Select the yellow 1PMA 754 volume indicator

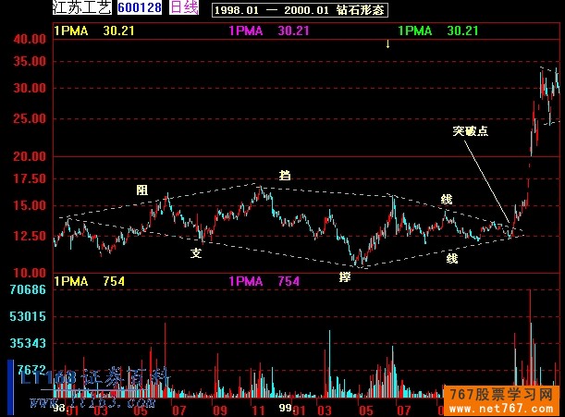pyautogui.click(x=90, y=281)
